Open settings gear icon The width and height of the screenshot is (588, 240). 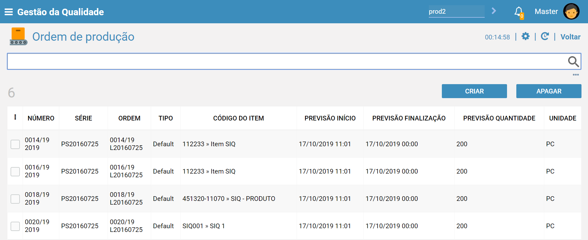[x=525, y=36]
